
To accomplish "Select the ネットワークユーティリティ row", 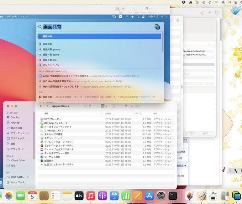I will coord(106,146).
